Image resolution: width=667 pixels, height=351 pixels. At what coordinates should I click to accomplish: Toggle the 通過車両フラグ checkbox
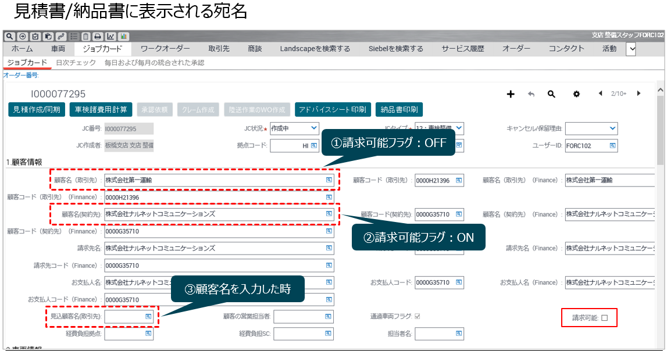coord(417,317)
